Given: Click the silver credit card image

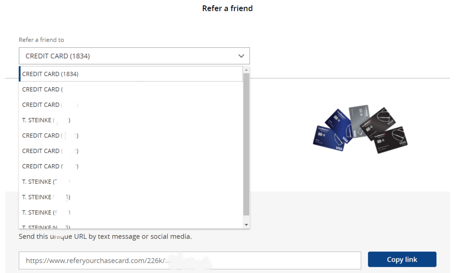Looking at the screenshot, I should [358, 120].
